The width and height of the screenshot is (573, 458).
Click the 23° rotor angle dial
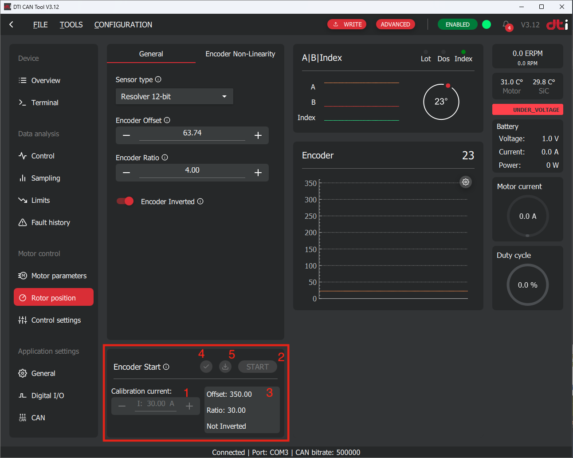[x=441, y=102]
